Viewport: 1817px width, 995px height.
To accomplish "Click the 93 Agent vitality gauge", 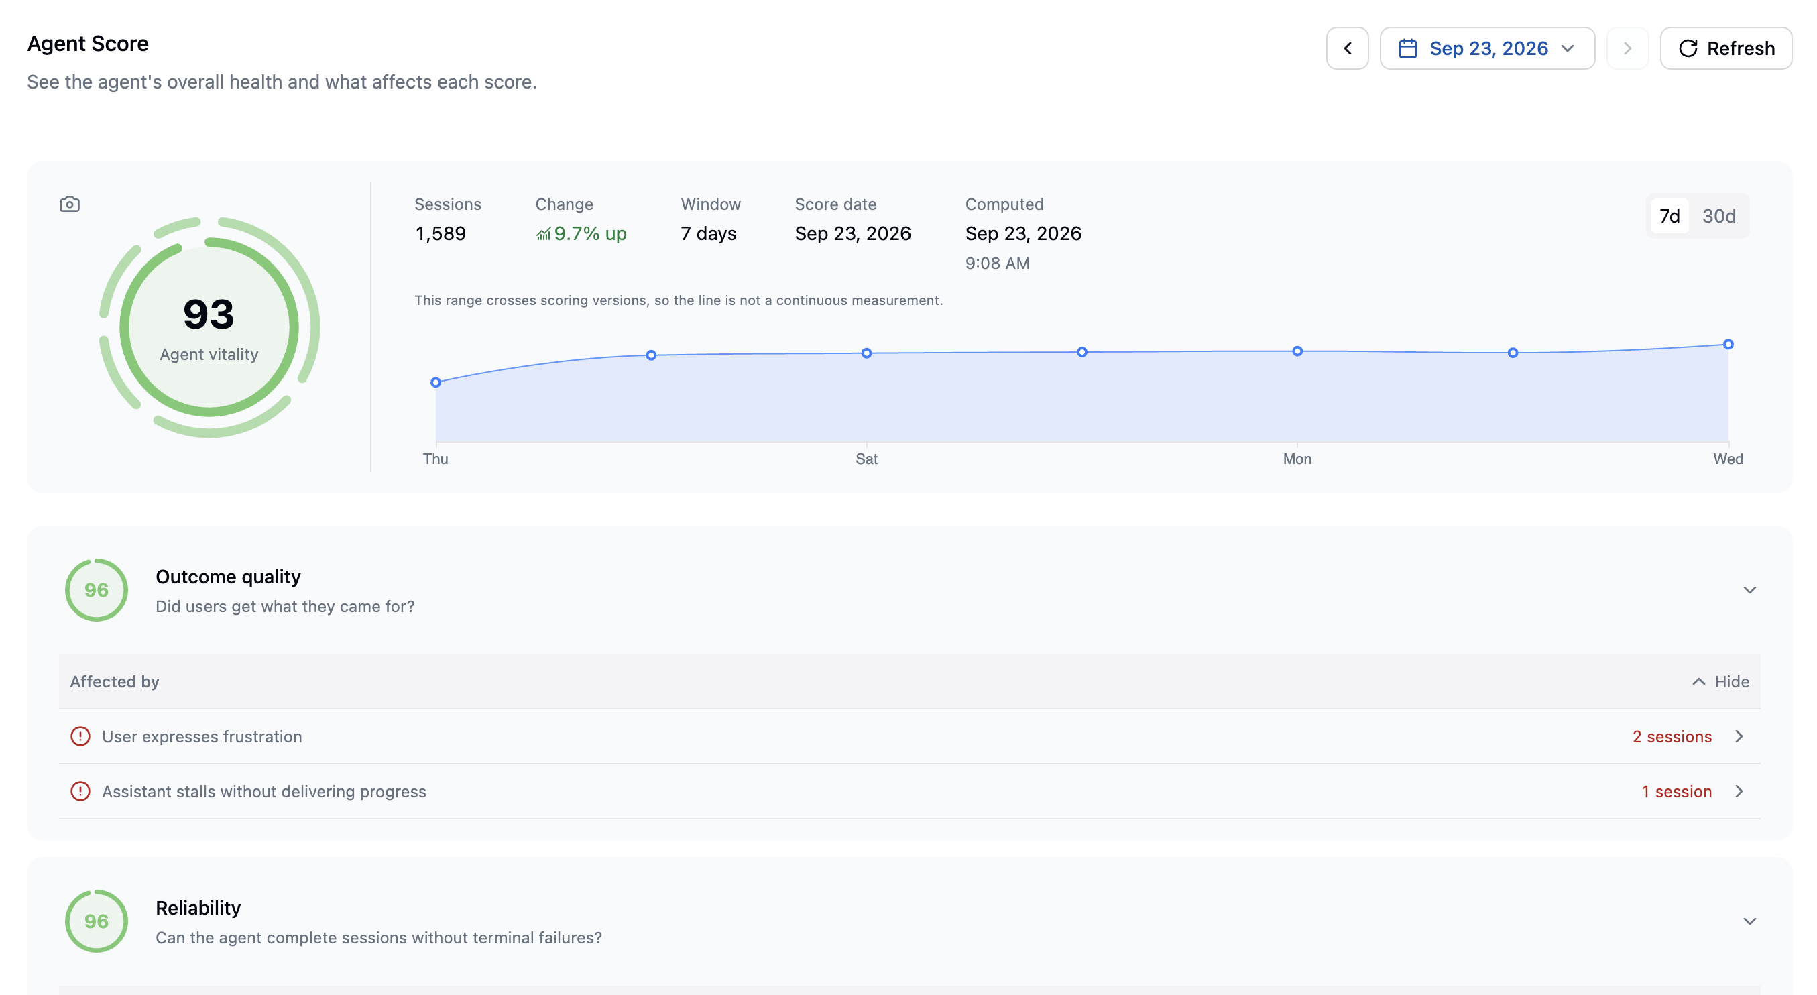I will tap(209, 327).
